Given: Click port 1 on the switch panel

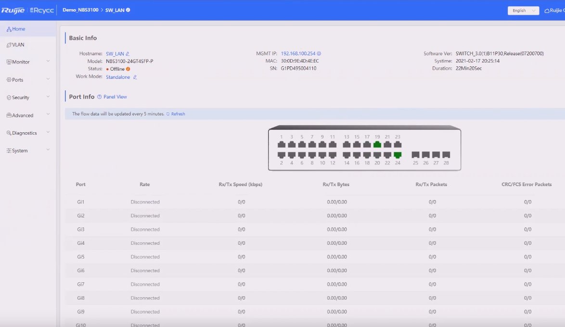Looking at the screenshot, I should [x=282, y=144].
